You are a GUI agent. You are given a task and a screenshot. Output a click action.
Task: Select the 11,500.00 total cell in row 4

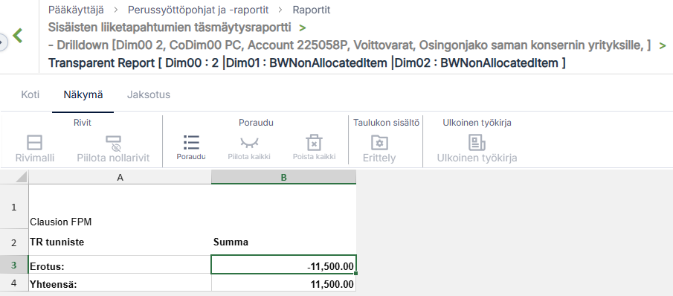point(284,283)
